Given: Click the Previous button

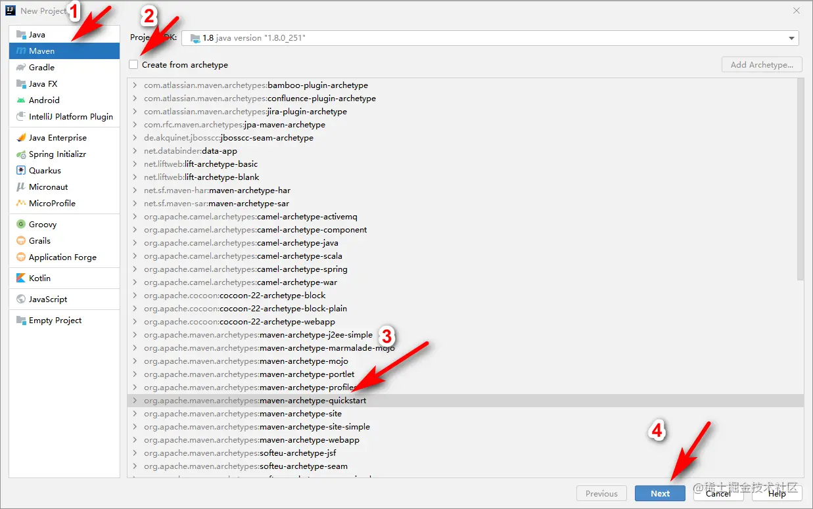Looking at the screenshot, I should [601, 494].
